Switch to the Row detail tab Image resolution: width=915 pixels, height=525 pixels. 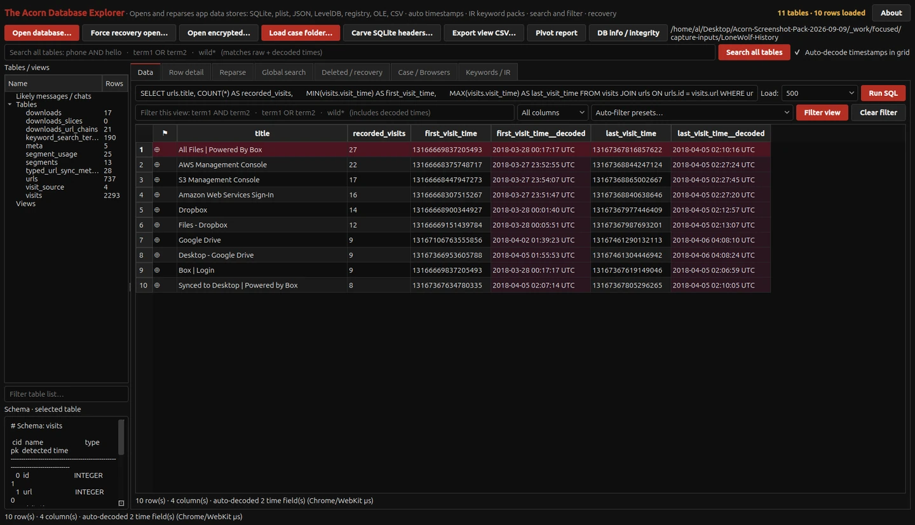pos(186,72)
